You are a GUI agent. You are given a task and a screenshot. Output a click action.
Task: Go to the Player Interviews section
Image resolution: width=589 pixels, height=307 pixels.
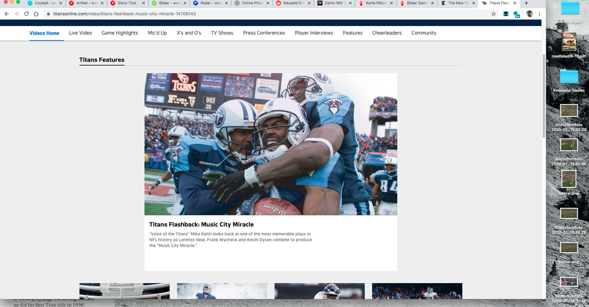coord(314,33)
